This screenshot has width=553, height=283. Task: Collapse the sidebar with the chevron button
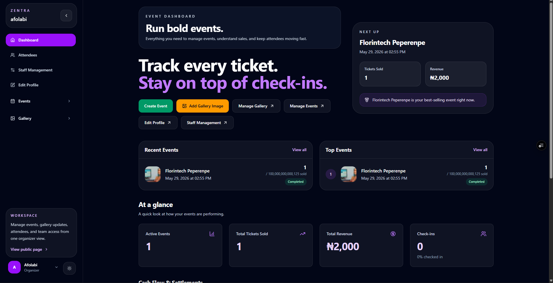point(66,16)
